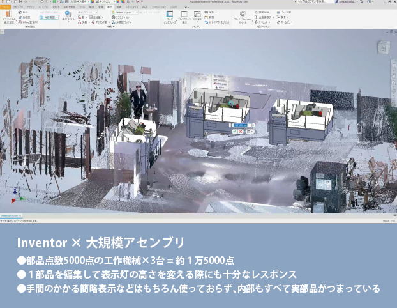Viewport: 397px width, 308px height.
Task: Confirm edit with green checkmark
Action: coord(234,131)
